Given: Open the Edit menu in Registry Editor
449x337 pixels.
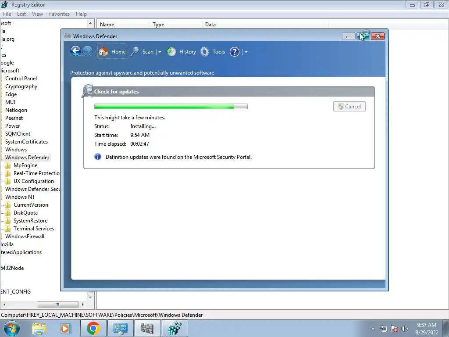Looking at the screenshot, I should point(21,14).
